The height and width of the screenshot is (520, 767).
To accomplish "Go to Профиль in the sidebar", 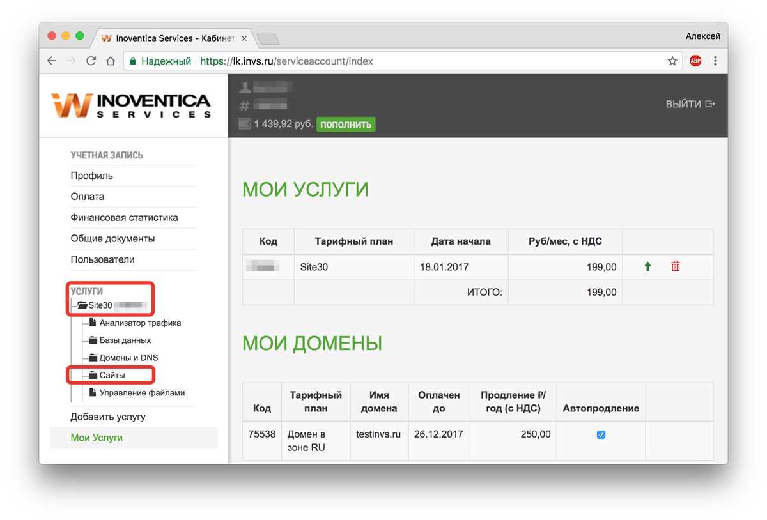I will point(91,176).
